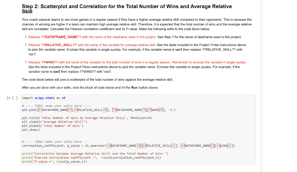297x172 pixels.
Task: Click the second TODO comment above pearsonr
Action: coord(56,142)
